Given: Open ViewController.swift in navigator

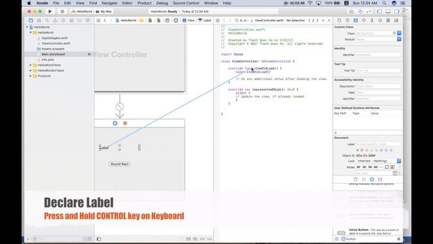Looking at the screenshot, I should point(55,43).
